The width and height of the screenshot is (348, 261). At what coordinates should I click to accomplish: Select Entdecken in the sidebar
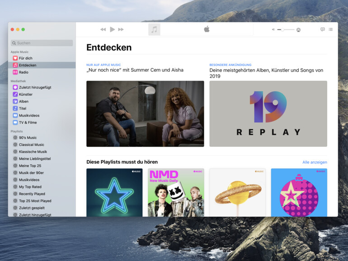[x=42, y=65]
